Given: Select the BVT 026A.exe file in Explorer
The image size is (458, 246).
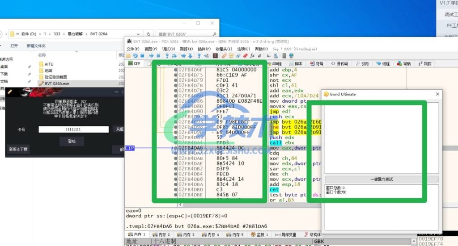Looking at the screenshot, I should tap(57, 83).
